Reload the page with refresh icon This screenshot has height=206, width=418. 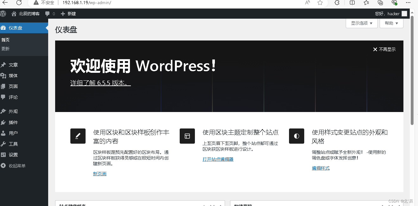[x=19, y=3]
